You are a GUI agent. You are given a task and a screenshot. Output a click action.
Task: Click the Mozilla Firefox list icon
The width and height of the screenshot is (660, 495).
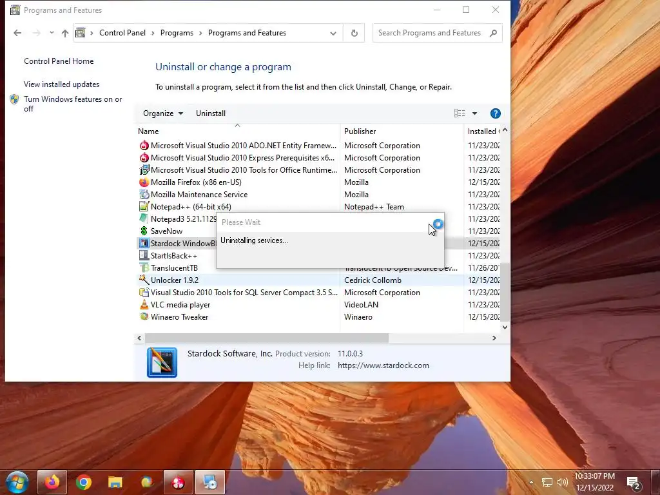[x=144, y=182]
